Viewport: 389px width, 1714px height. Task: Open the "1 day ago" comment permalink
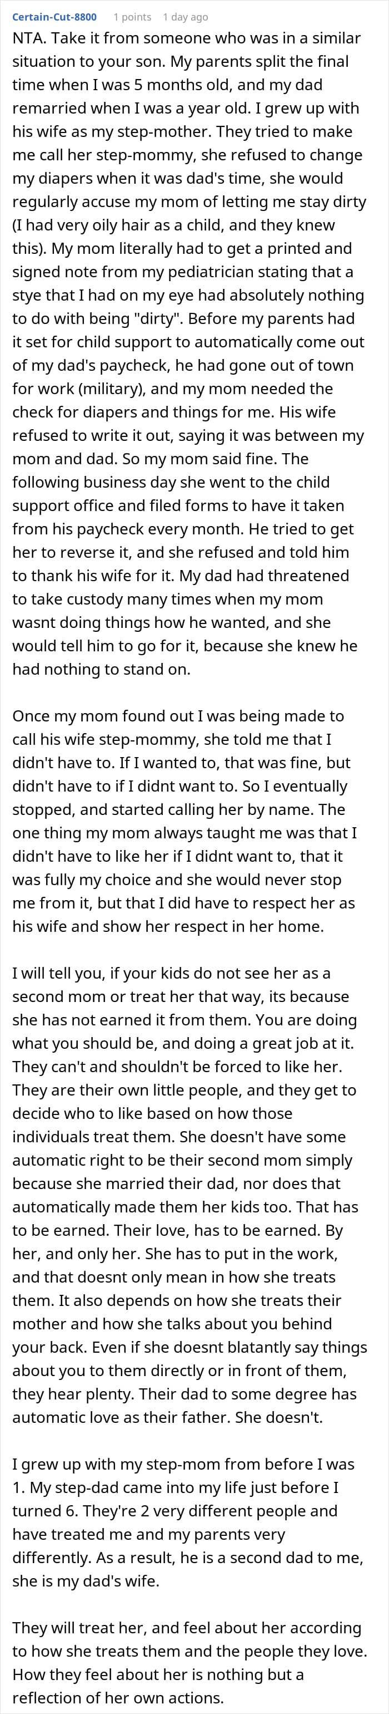click(x=185, y=17)
